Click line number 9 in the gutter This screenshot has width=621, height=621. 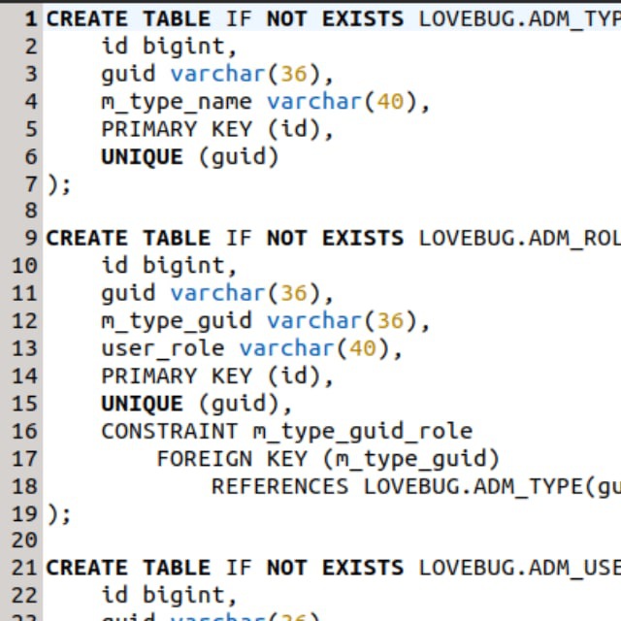[31, 238]
